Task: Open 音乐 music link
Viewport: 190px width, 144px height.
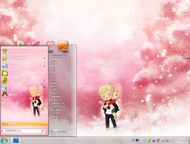Action: point(53,76)
